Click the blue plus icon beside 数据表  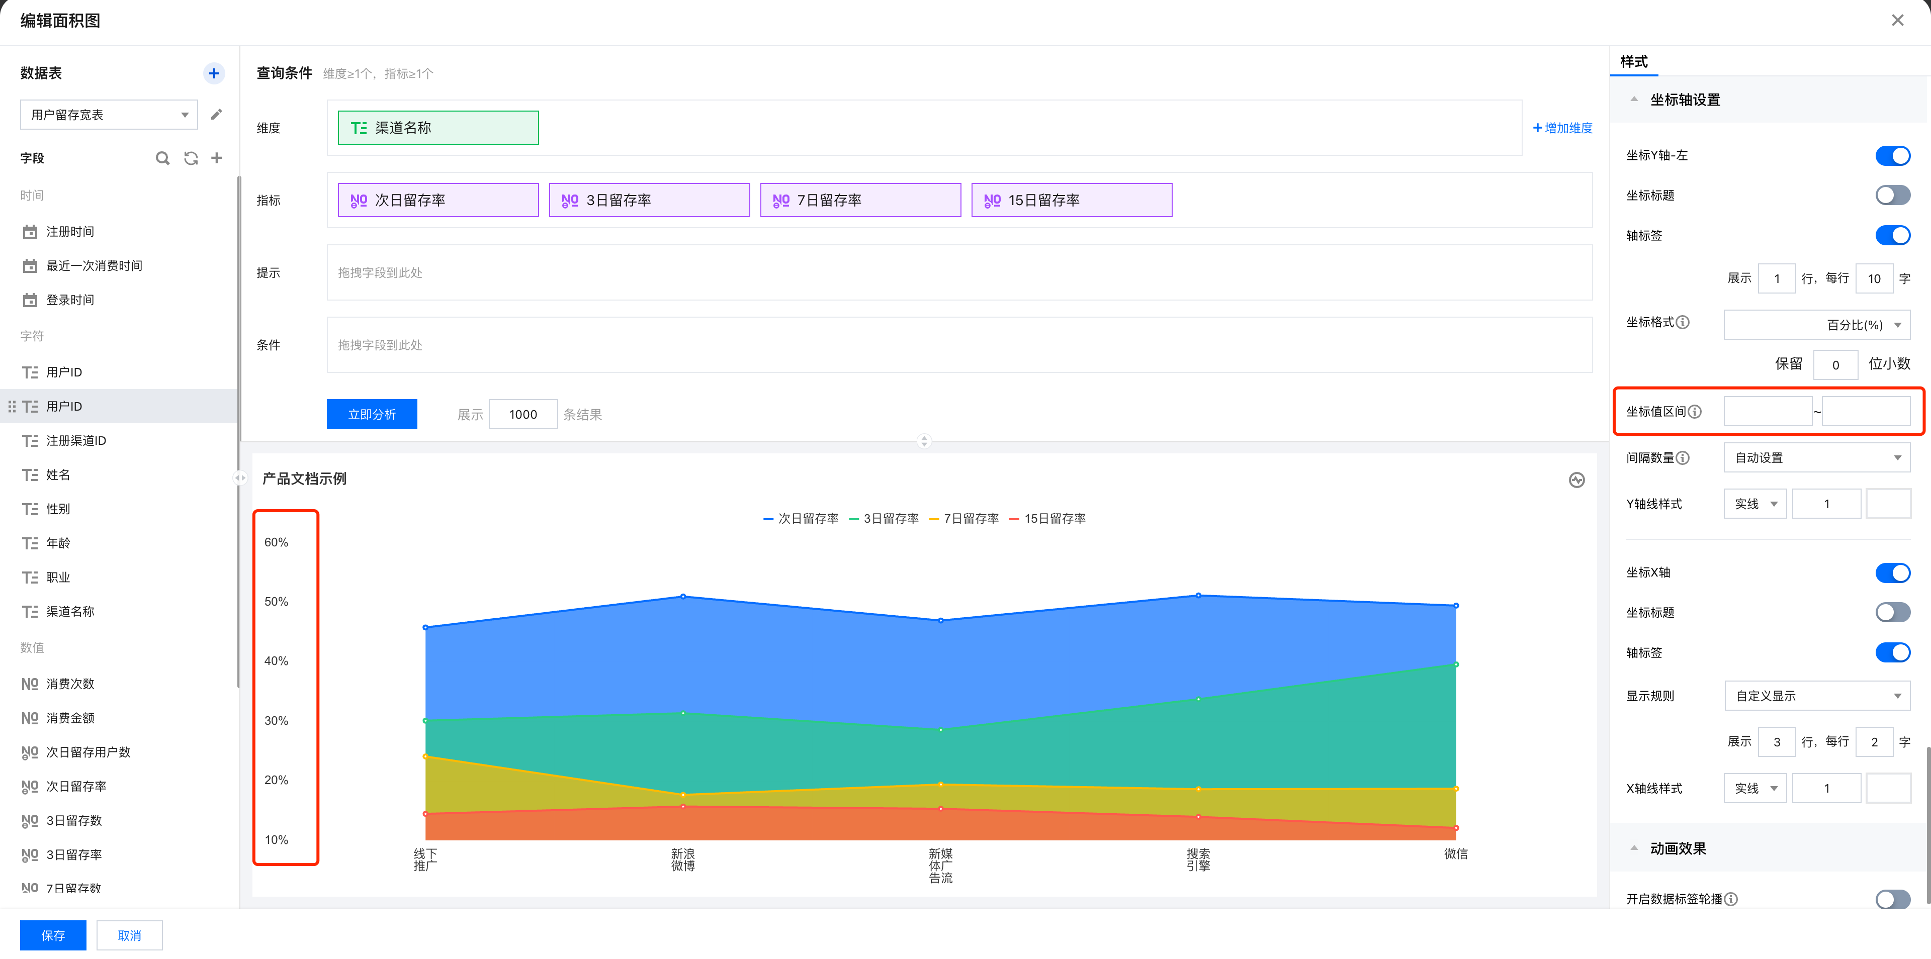point(214,73)
